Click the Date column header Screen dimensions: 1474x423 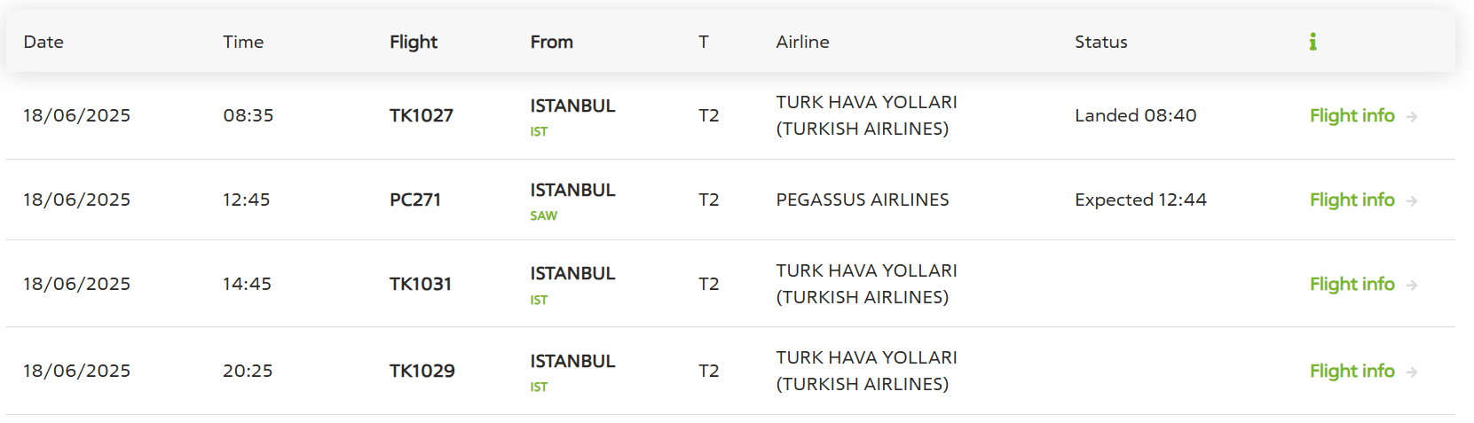point(43,42)
